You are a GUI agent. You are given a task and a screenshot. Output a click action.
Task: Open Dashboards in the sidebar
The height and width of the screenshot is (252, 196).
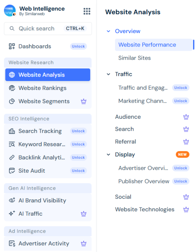pos(48,46)
